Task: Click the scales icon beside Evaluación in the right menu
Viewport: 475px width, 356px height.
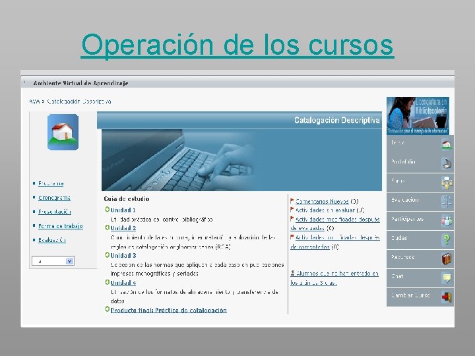Action: [x=447, y=201]
